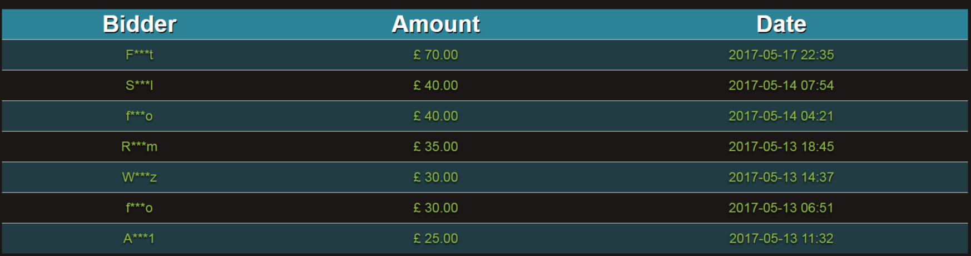Viewport: 971px width, 256px height.
Task: Select bidder R***m
Action: (x=140, y=147)
